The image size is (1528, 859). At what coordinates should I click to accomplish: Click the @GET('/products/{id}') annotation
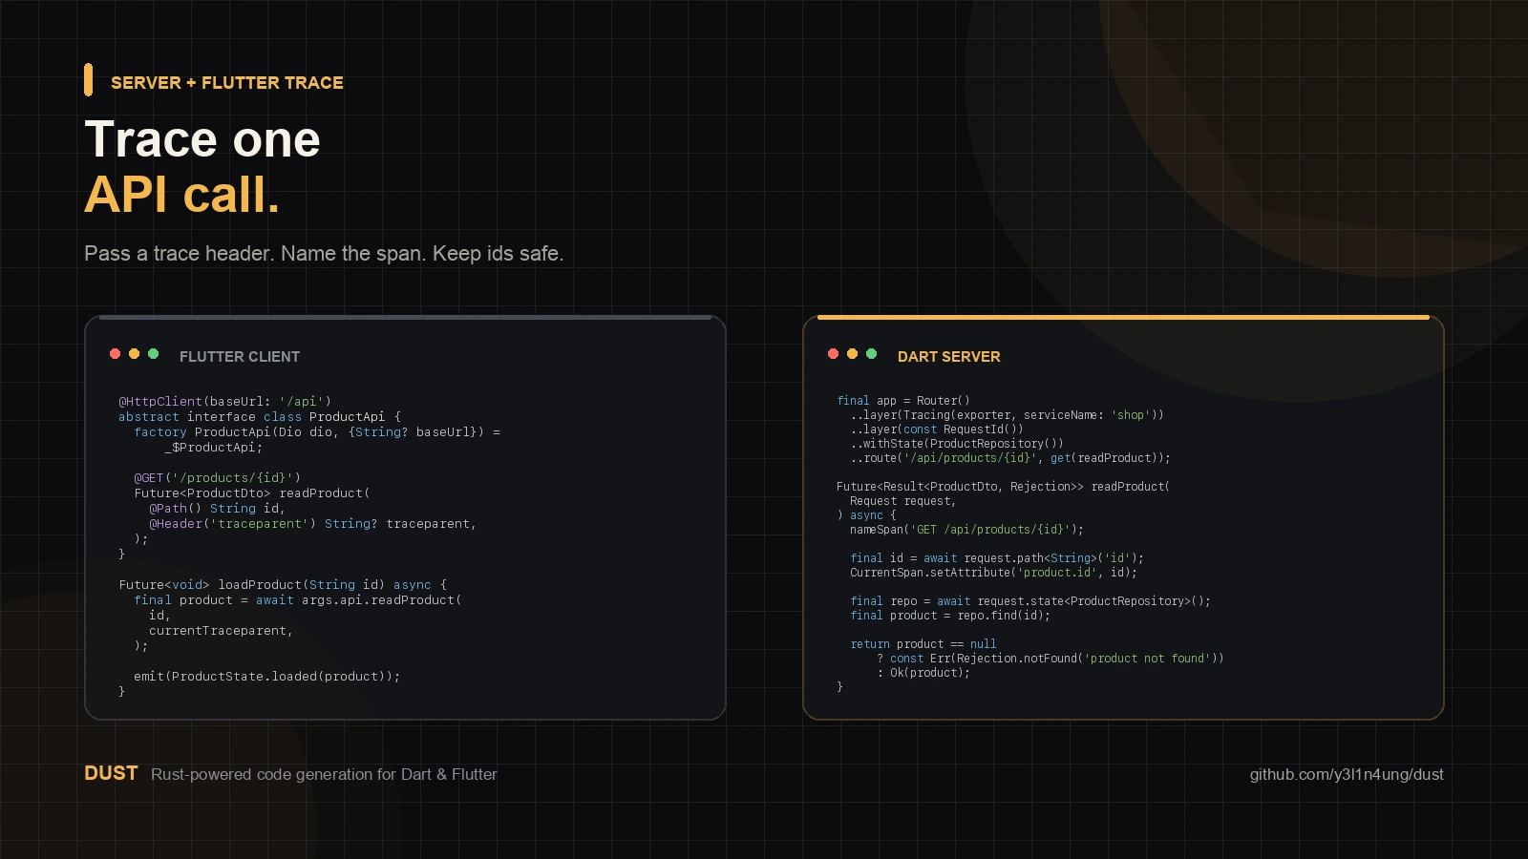click(218, 478)
